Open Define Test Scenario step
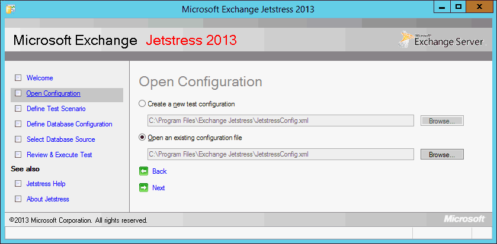Image resolution: width=497 pixels, height=244 pixels. click(x=56, y=109)
